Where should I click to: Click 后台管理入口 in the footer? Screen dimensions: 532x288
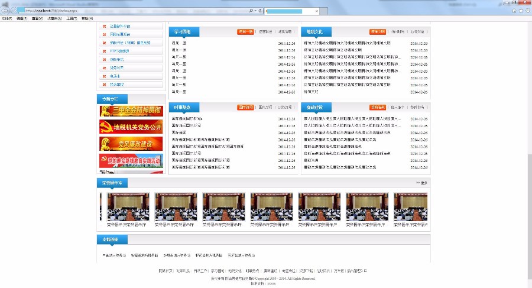pyautogui.click(x=357, y=271)
